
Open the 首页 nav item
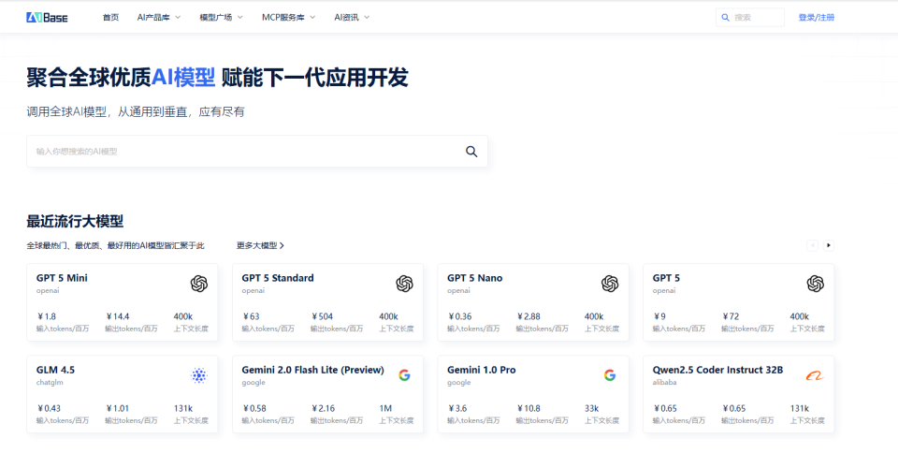tap(110, 18)
